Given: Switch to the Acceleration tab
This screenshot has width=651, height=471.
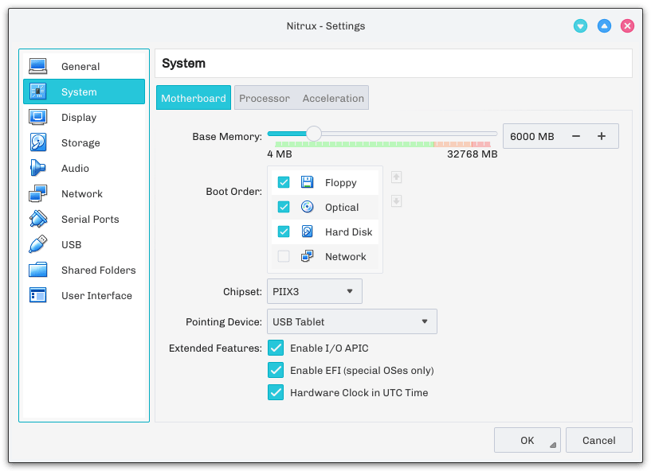Looking at the screenshot, I should 333,99.
